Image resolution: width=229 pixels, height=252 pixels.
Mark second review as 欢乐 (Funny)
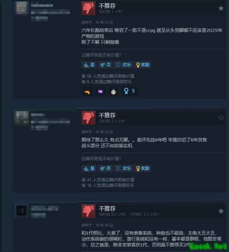pos(123,168)
